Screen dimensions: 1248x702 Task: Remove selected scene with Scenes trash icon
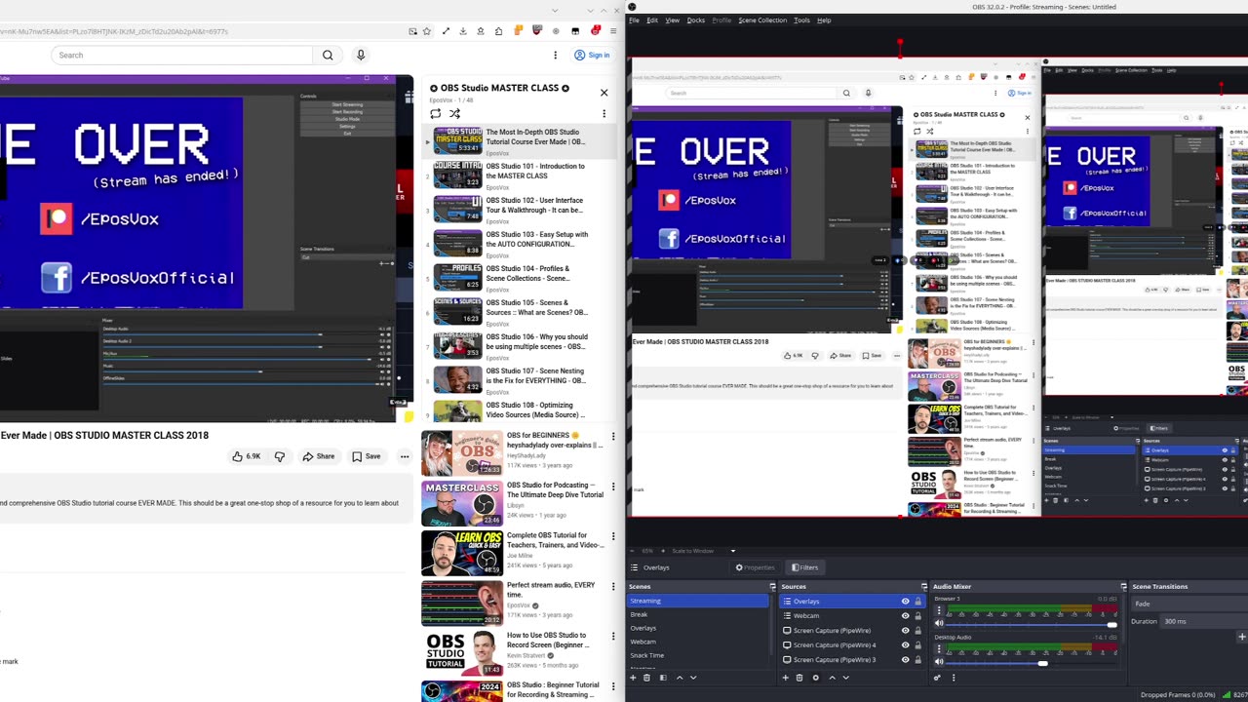point(647,678)
